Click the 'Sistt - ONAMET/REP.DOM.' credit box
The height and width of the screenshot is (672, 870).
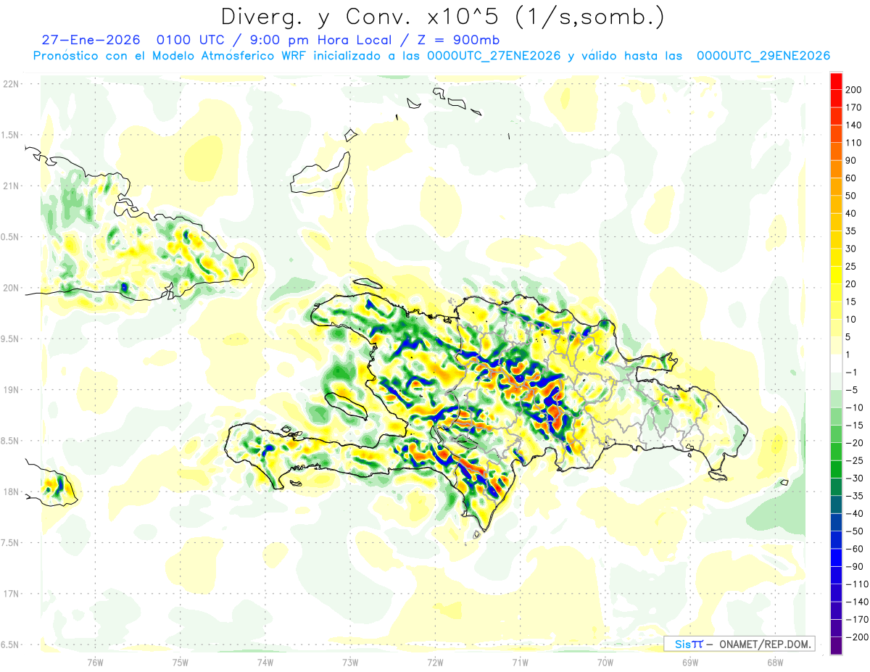point(739,644)
